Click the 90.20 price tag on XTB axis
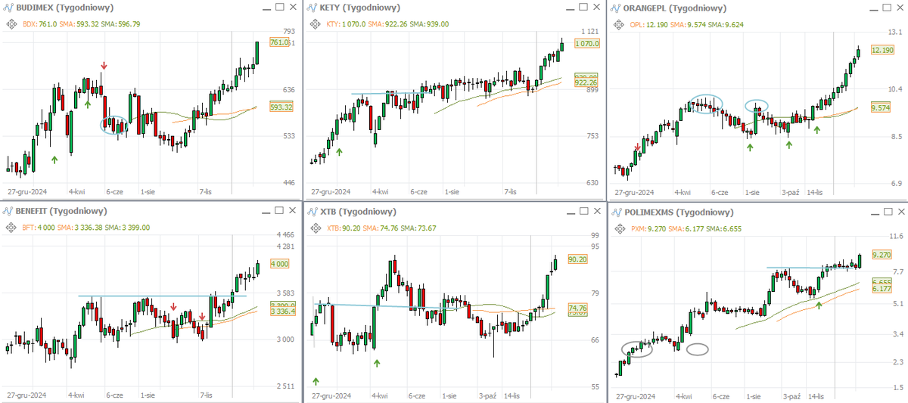The image size is (908, 403). [577, 259]
